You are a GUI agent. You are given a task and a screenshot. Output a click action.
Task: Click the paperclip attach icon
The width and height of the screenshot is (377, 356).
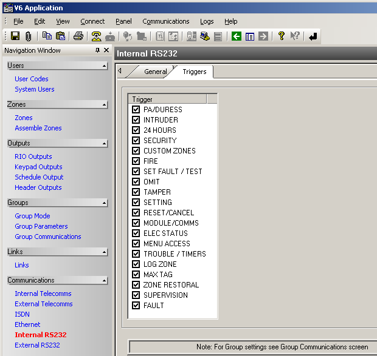coord(28,36)
